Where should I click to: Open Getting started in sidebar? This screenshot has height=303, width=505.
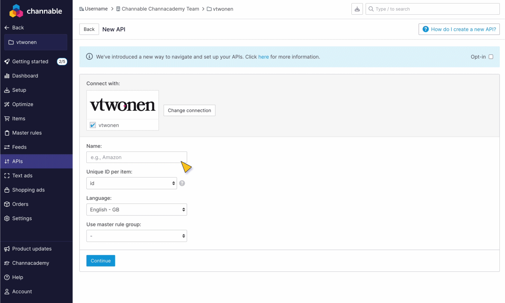point(30,62)
